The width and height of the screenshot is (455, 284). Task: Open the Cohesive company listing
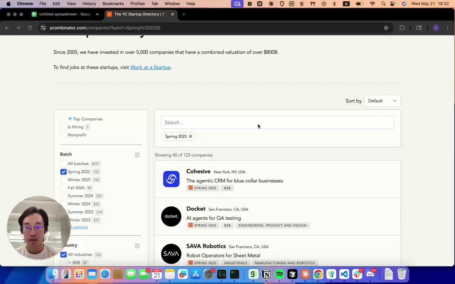(278, 179)
